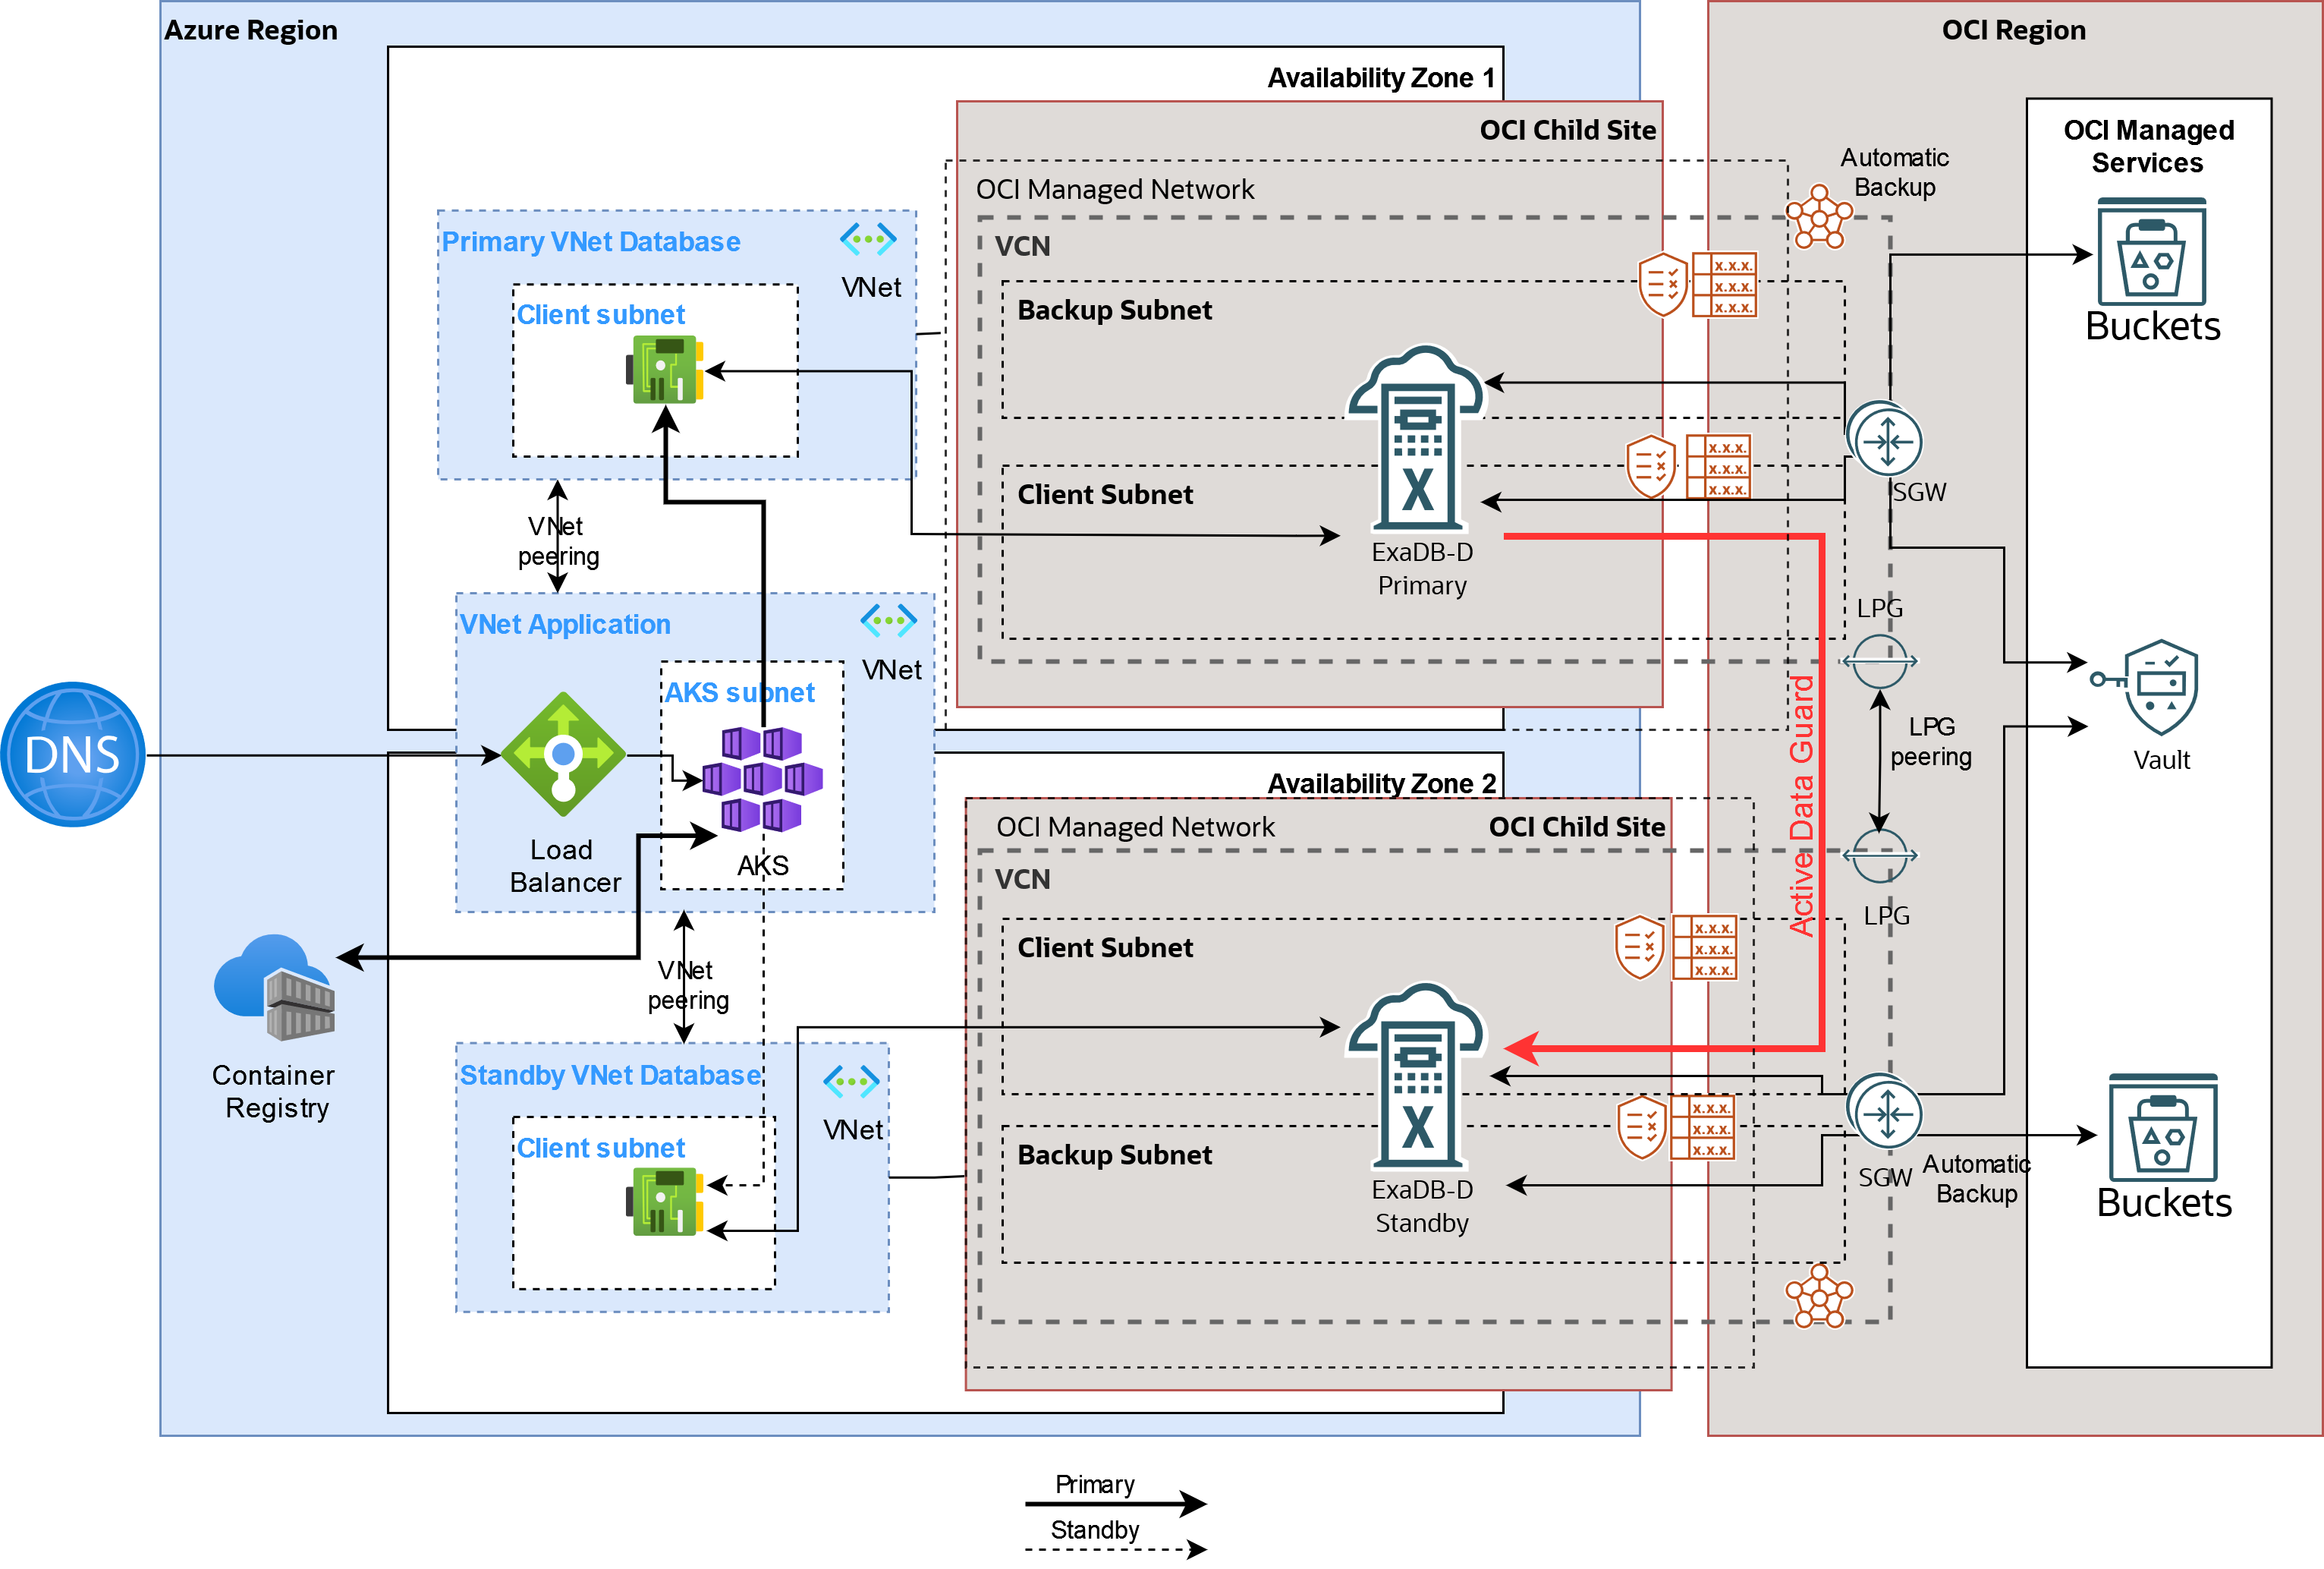The image size is (2324, 1569).
Task: Click the ExaDB-D Primary server icon
Action: coord(1417,437)
